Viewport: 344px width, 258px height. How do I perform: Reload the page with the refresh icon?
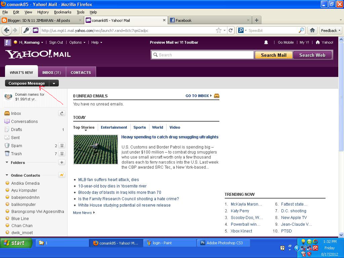[x=230, y=30]
